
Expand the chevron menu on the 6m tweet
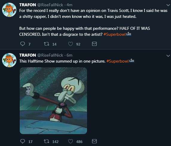(168, 56)
